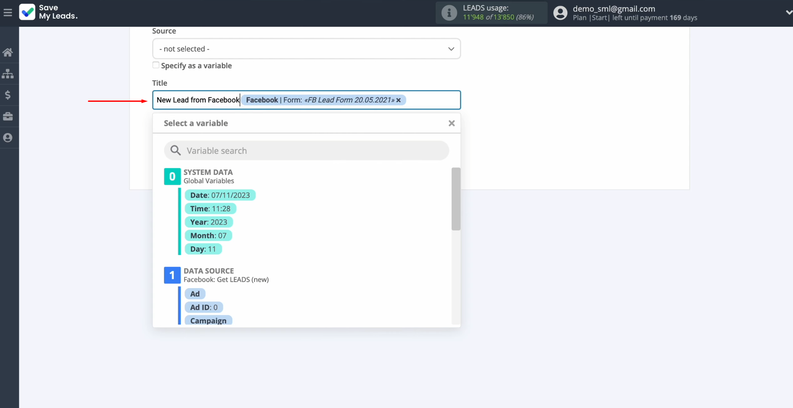
Task: Insert the Time variable
Action: 210,209
